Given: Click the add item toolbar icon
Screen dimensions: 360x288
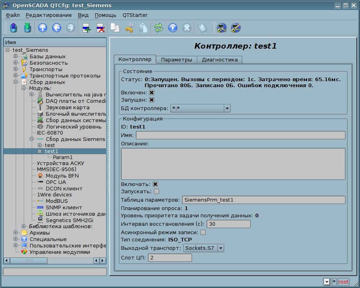Looking at the screenshot, I should pyautogui.click(x=86, y=28).
